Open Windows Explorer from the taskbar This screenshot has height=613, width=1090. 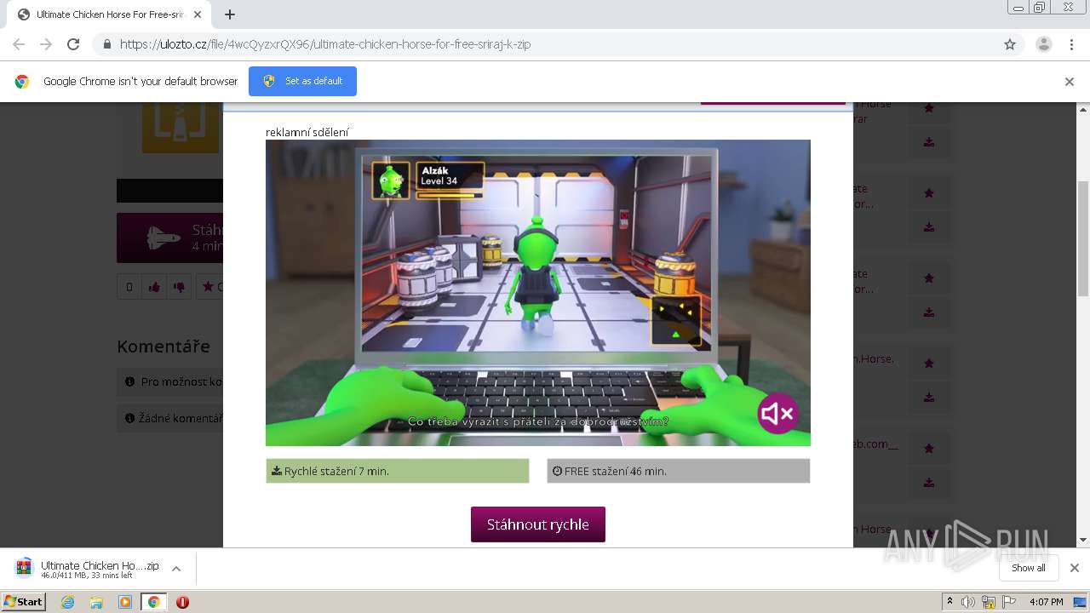coord(96,602)
